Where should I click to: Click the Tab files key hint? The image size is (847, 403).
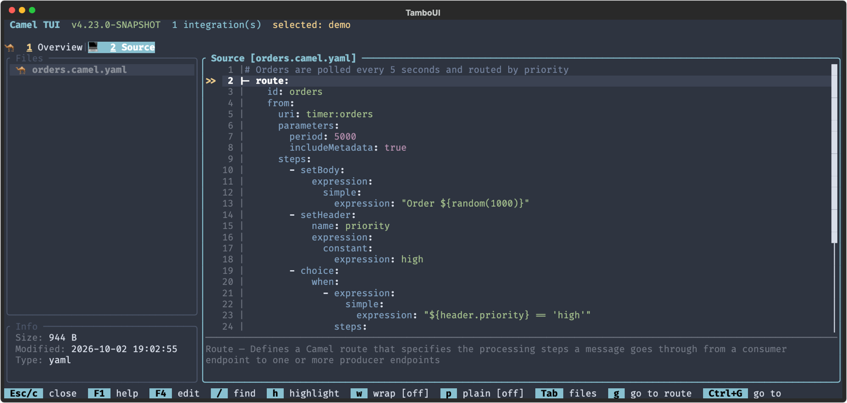coord(566,393)
